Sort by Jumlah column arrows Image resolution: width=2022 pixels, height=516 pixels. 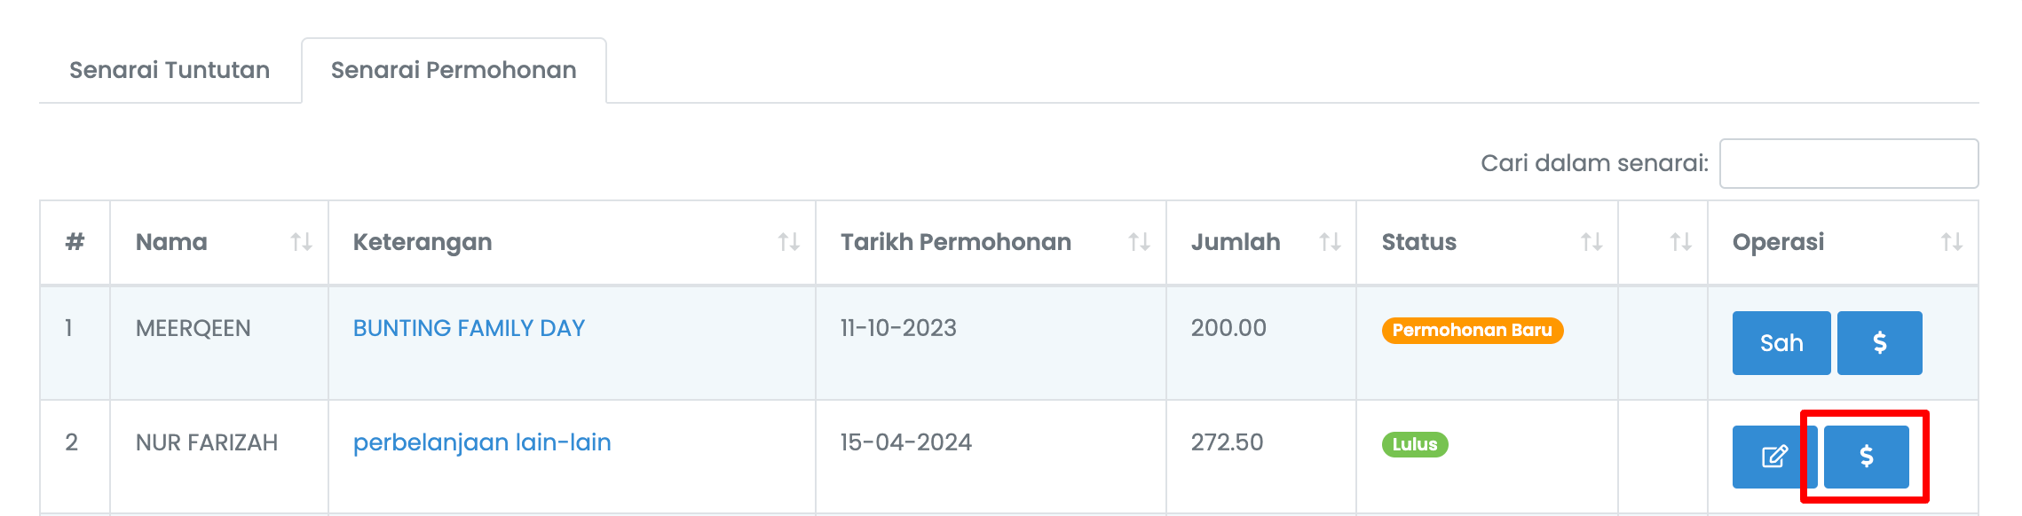click(1330, 242)
